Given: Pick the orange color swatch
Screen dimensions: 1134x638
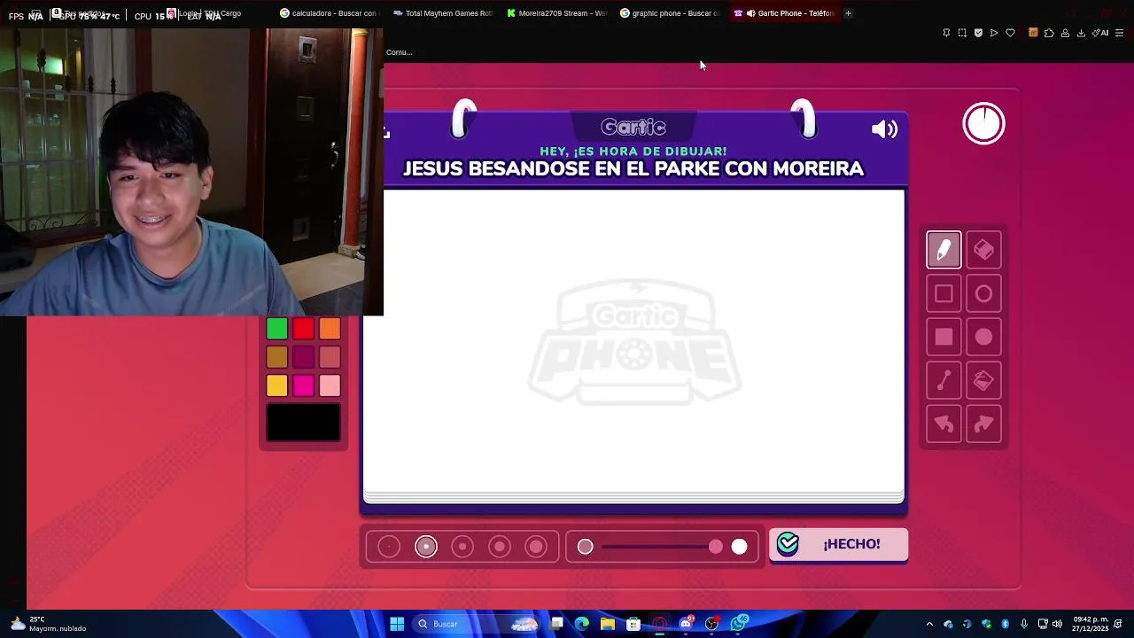Looking at the screenshot, I should (330, 330).
